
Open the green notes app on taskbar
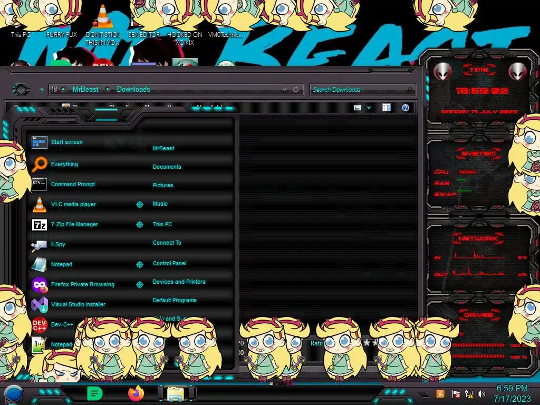pos(95,393)
